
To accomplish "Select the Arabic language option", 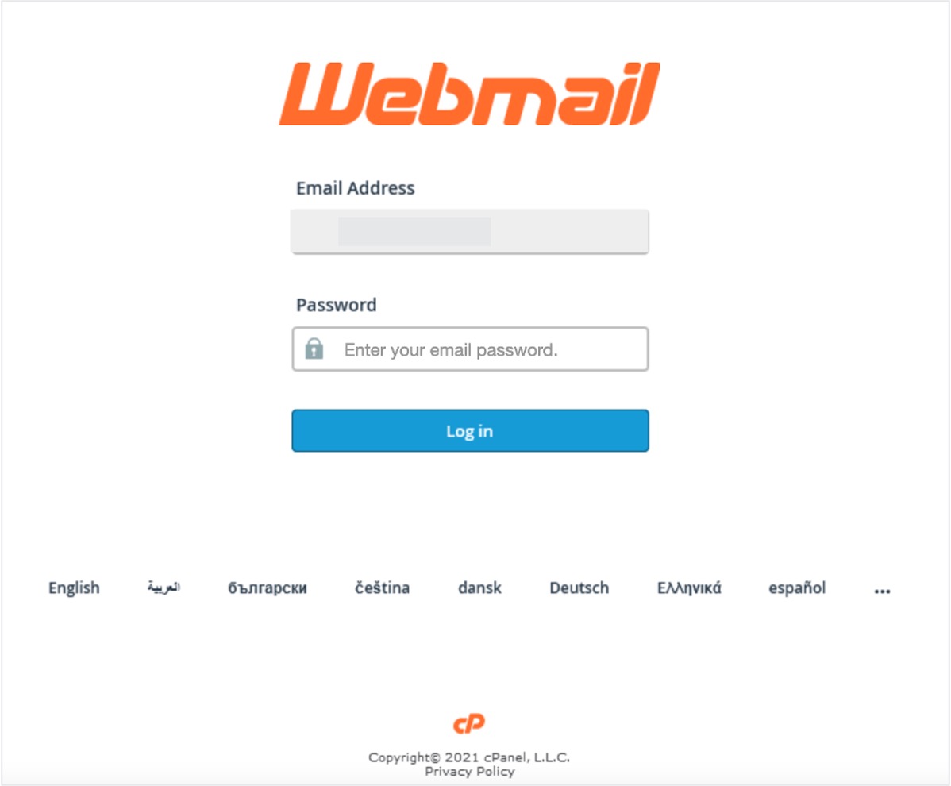I will 164,587.
